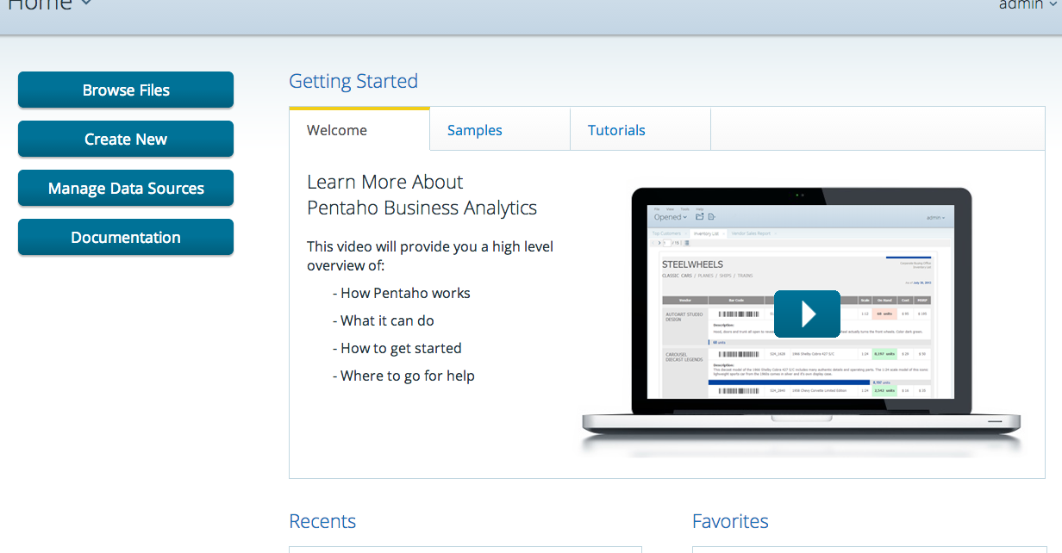Click the Recents heading
1062x553 pixels.
[x=322, y=521]
